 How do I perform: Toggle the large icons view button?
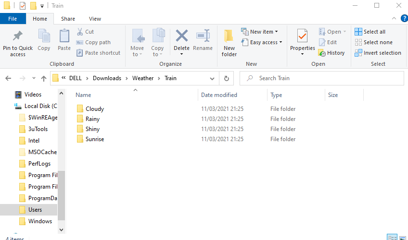(402, 237)
